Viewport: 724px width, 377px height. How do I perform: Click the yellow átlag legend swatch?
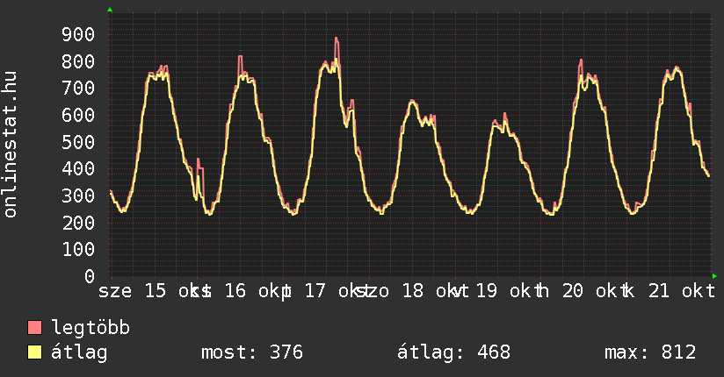click(35, 352)
